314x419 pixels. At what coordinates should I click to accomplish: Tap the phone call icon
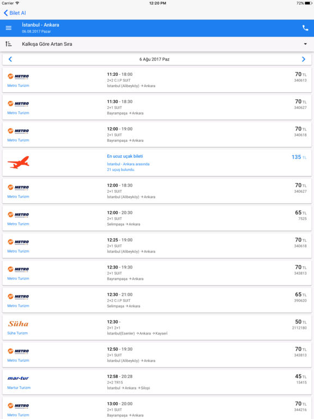(x=305, y=28)
